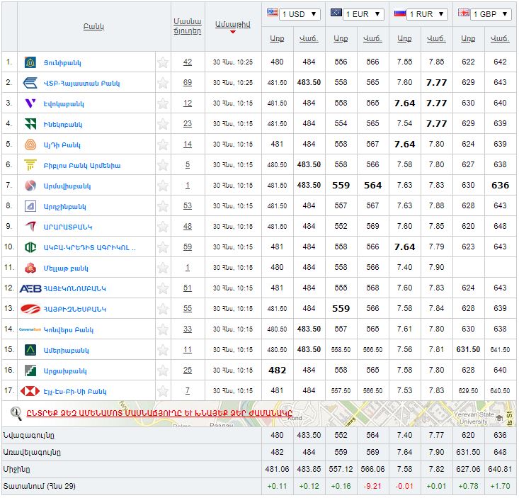The width and height of the screenshot is (519, 498).
Task: Sort by the USD Առք buy column header
Action: pyautogui.click(x=277, y=38)
